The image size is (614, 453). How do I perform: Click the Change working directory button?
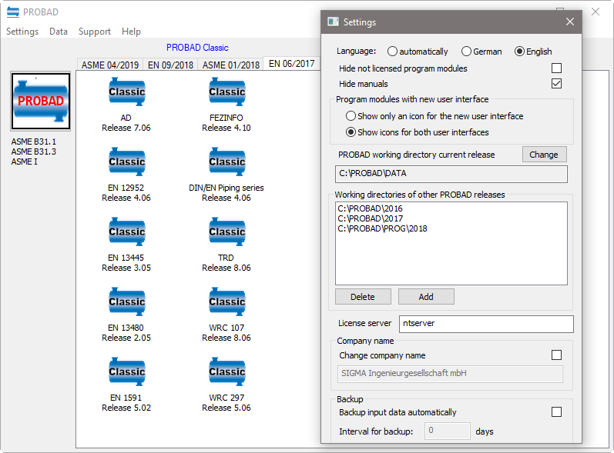tap(544, 155)
